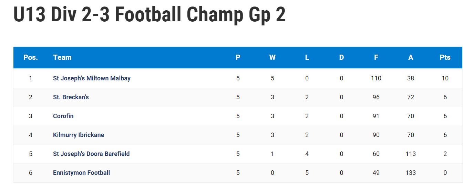
Task: Click the Team column header
Action: point(62,57)
